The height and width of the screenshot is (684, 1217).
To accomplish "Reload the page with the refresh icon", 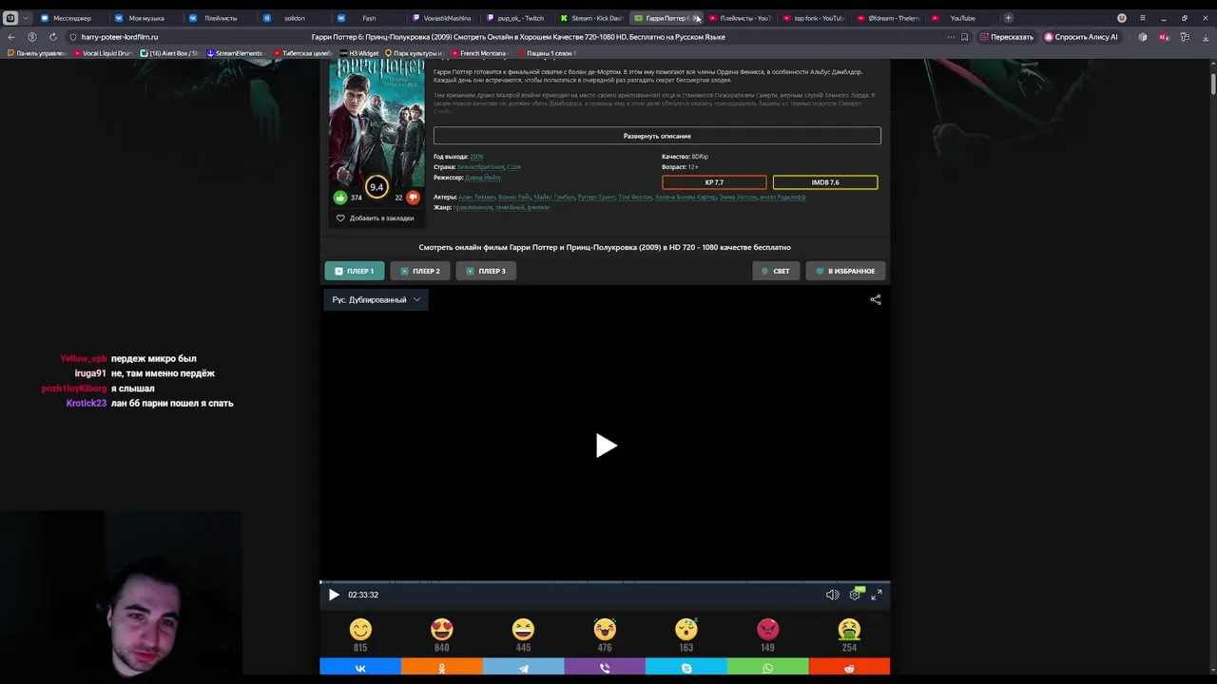I will [x=52, y=37].
